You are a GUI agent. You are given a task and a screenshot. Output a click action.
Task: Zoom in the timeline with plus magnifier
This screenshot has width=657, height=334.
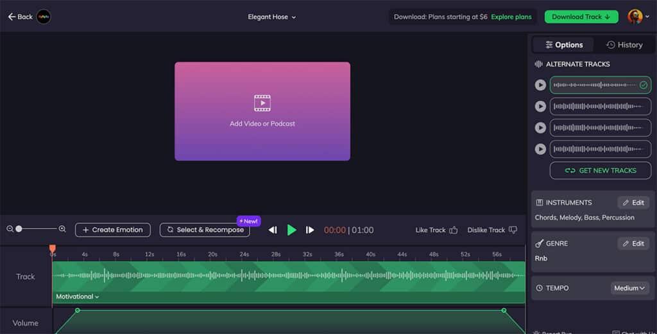coord(62,229)
